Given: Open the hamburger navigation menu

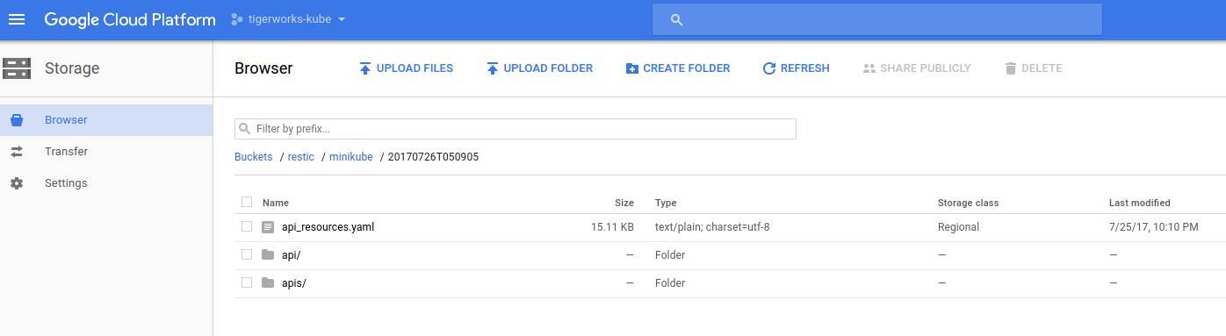Looking at the screenshot, I should [x=17, y=19].
